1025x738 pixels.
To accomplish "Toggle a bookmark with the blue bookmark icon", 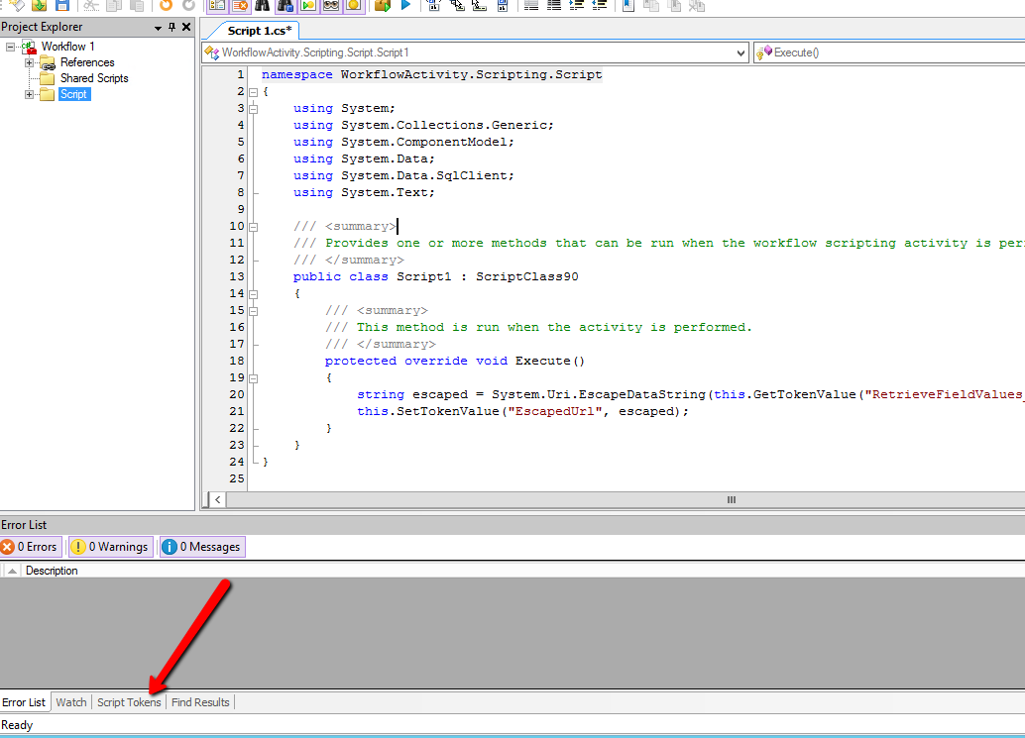I will point(628,5).
